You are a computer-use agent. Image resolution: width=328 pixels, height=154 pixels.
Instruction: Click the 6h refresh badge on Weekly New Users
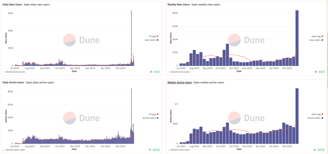coord(321,72)
